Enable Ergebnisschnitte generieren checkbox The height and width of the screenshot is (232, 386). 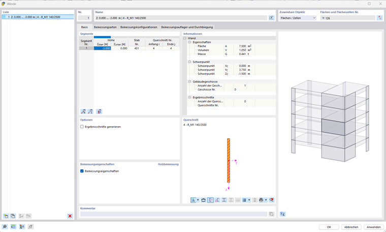click(82, 127)
